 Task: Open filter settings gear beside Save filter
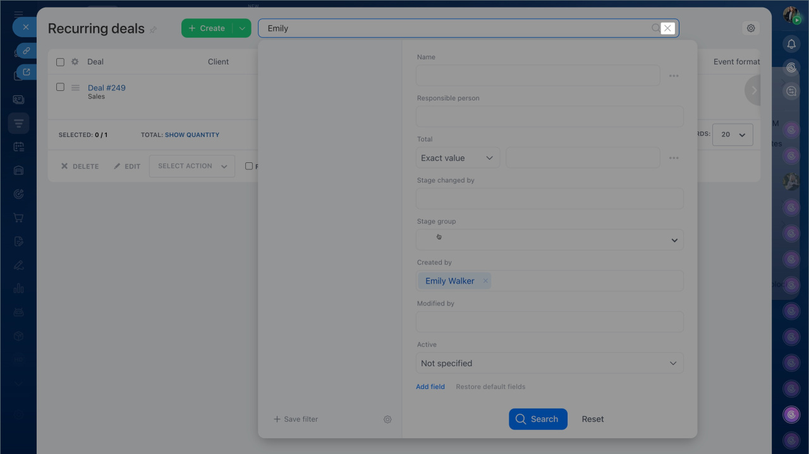(x=387, y=419)
